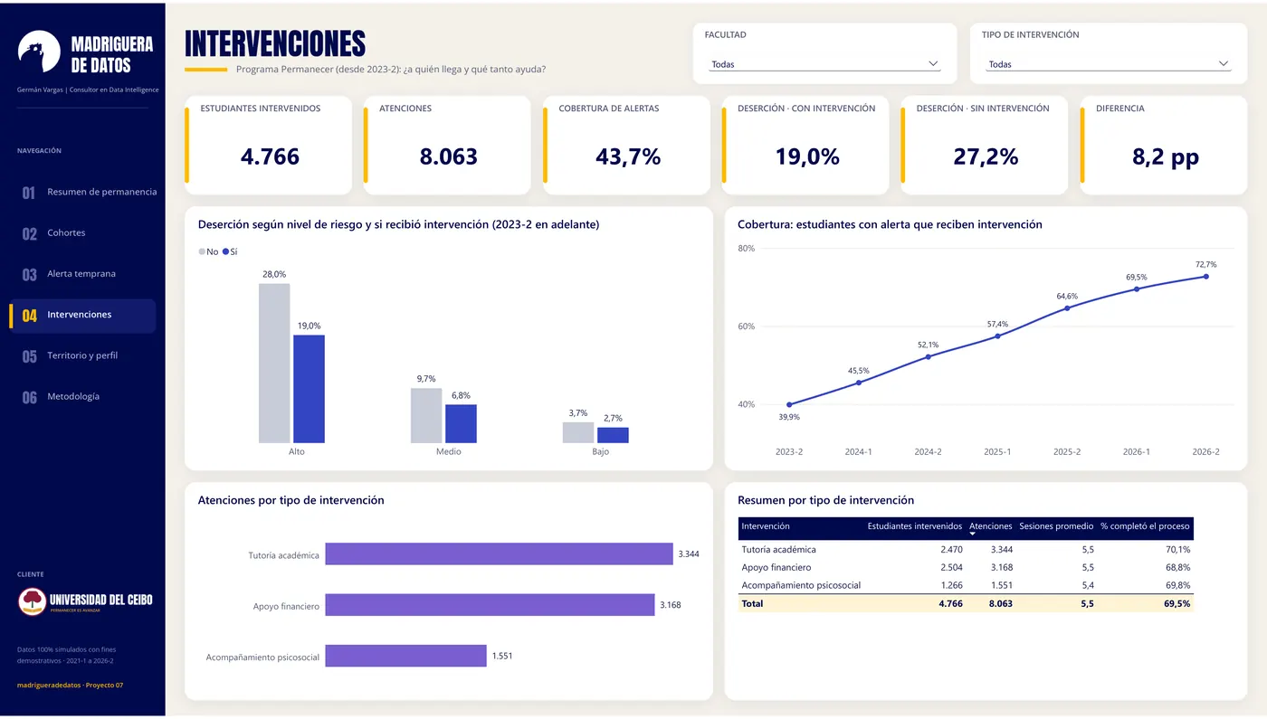Click the Tutoría académica table row label
This screenshot has height=719, width=1267.
click(x=778, y=550)
